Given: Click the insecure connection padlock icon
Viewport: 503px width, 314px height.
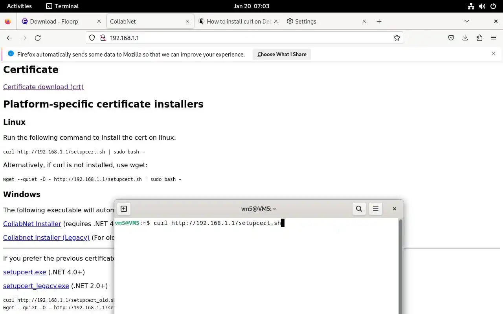Looking at the screenshot, I should pos(103,38).
